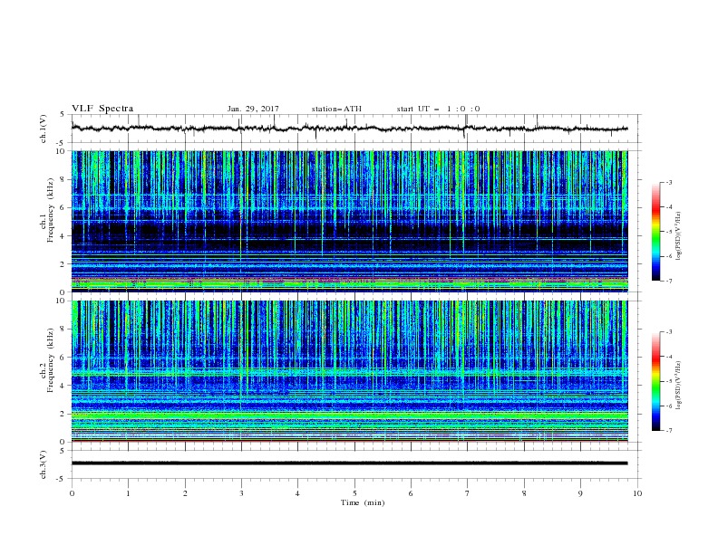Select the date 'Jan. 29, 2017'
The image size is (718, 554).
(x=253, y=109)
